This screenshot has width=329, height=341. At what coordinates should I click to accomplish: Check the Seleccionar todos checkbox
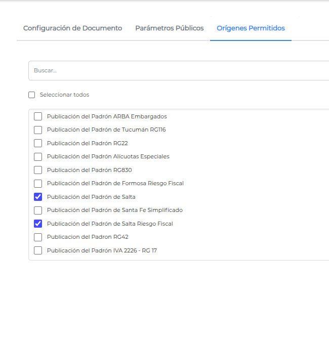point(31,95)
